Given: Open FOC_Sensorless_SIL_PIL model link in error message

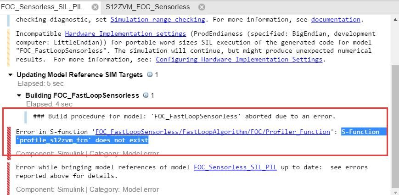Looking at the screenshot, I should click(235, 167).
